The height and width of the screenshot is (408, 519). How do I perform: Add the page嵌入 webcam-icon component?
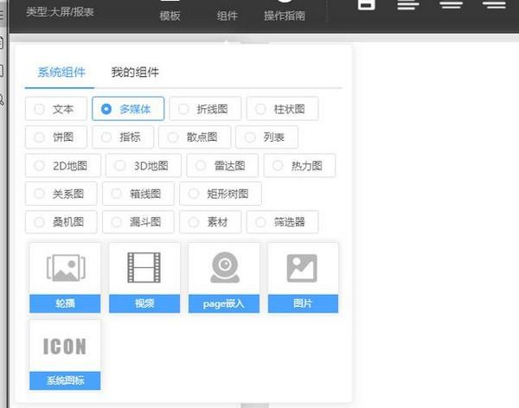(224, 277)
